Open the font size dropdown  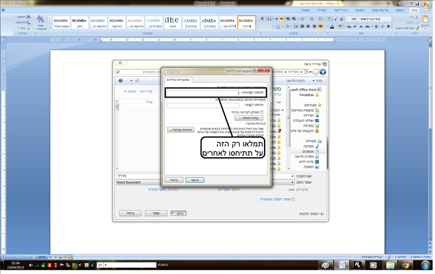(x=347, y=19)
